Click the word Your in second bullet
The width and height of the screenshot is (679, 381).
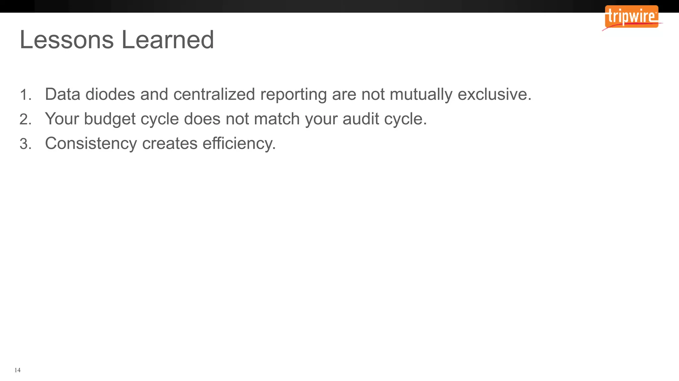pyautogui.click(x=62, y=119)
